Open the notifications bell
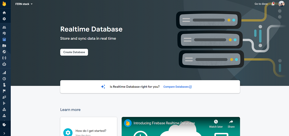Screen dimensions: 289x136 tap(273, 4)
